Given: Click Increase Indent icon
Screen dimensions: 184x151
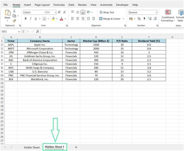Looking at the screenshot, I should tap(94, 19).
